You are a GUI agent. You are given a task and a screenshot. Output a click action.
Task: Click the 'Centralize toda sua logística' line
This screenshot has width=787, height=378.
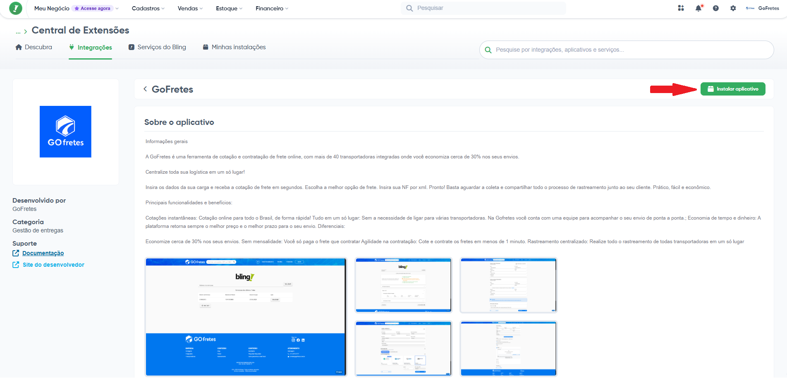[195, 172]
